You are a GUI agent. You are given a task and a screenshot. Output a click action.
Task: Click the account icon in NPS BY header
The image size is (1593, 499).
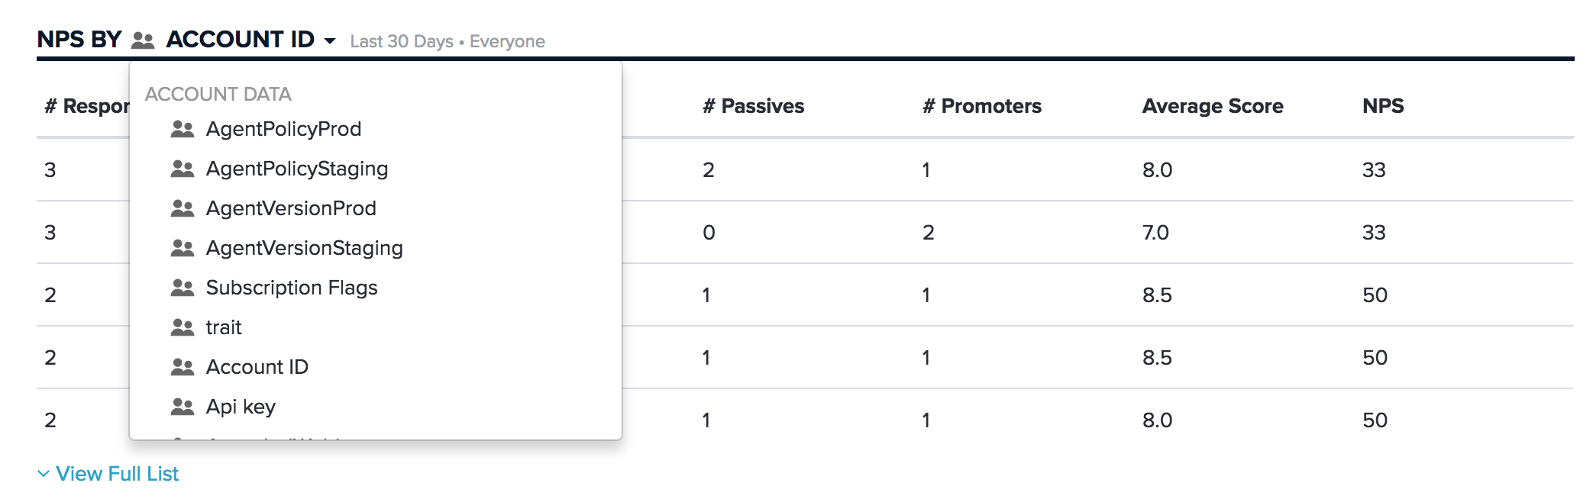(x=143, y=40)
